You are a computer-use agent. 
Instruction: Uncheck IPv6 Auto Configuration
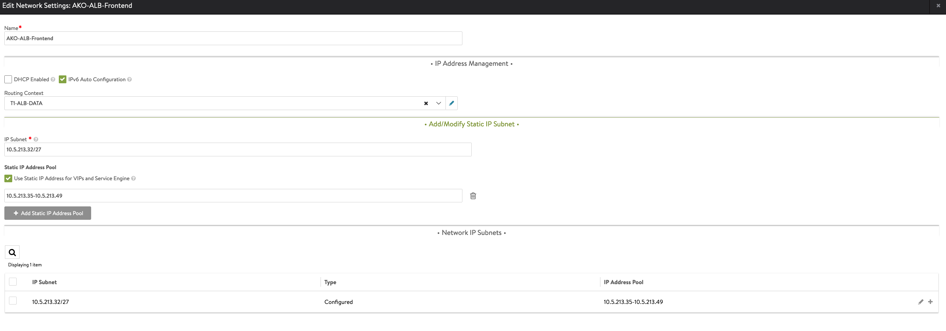point(62,79)
